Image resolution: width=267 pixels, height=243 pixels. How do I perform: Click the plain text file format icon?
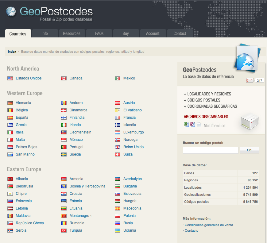(199, 125)
